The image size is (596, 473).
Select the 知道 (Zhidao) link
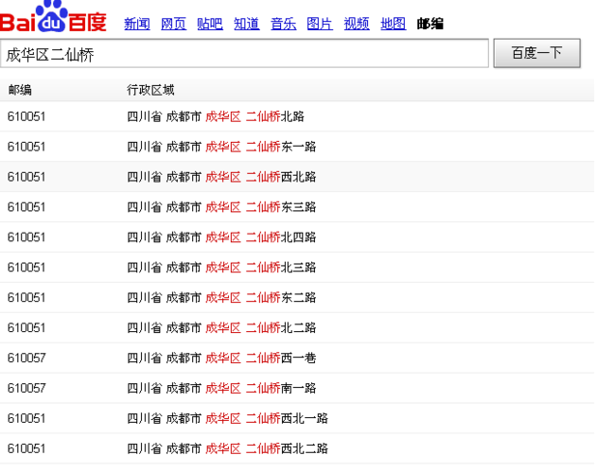(246, 24)
